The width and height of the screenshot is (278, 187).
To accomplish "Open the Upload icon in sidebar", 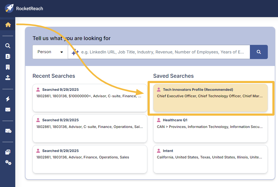I will (x=8, y=78).
